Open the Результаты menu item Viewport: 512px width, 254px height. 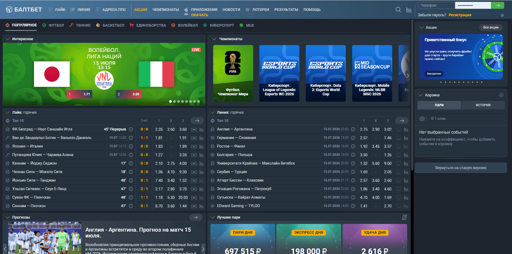click(286, 10)
